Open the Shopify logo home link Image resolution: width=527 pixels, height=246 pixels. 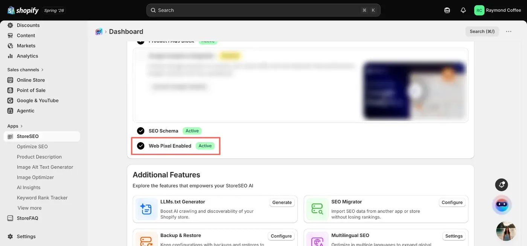coord(23,10)
